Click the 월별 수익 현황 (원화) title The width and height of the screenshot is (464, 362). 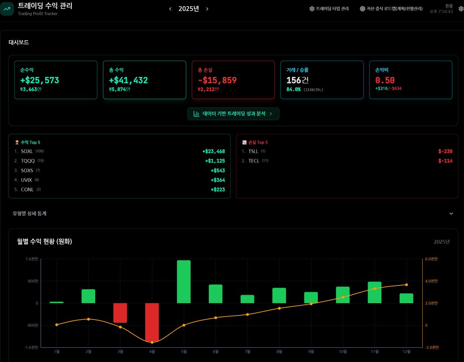(44, 241)
